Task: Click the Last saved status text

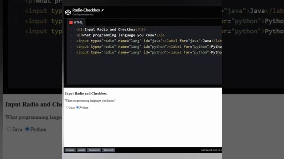Action: [x=211, y=150]
